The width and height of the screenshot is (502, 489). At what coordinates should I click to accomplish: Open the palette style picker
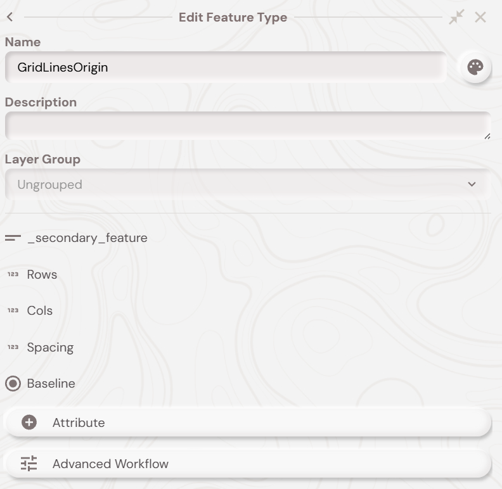tap(475, 67)
